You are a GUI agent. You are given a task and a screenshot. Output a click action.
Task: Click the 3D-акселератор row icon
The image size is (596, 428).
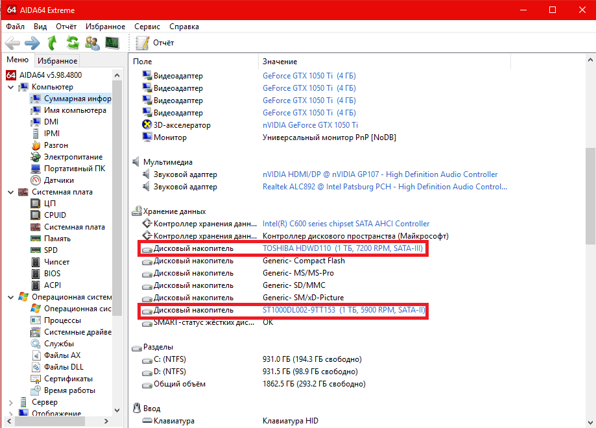[x=147, y=125]
